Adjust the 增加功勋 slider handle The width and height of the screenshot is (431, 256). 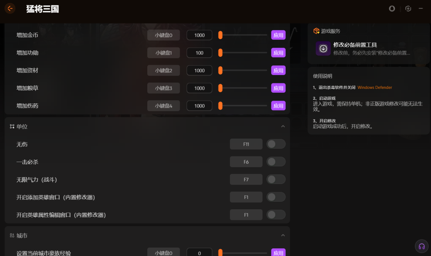pos(220,53)
